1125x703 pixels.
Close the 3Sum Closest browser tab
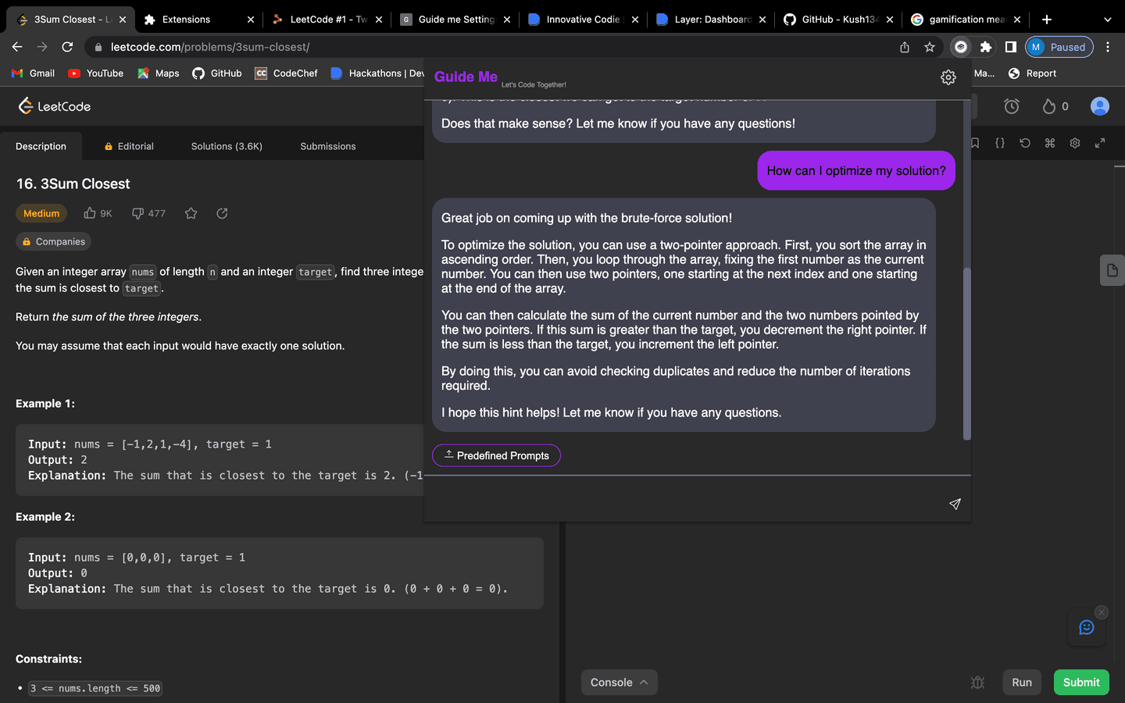(123, 20)
